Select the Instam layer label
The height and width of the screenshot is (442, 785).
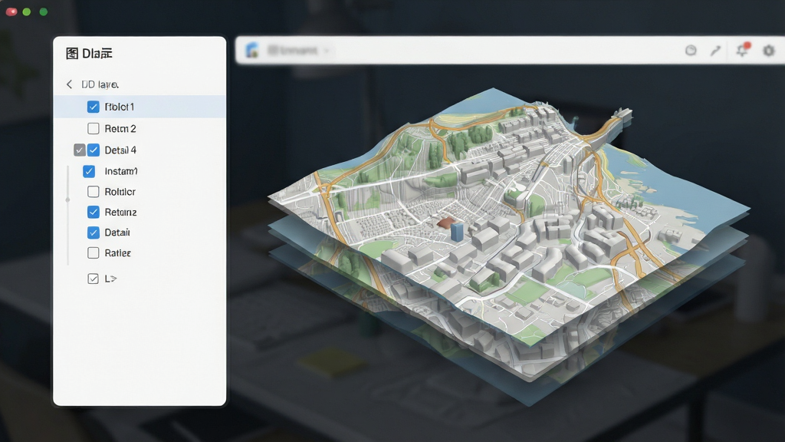point(120,171)
